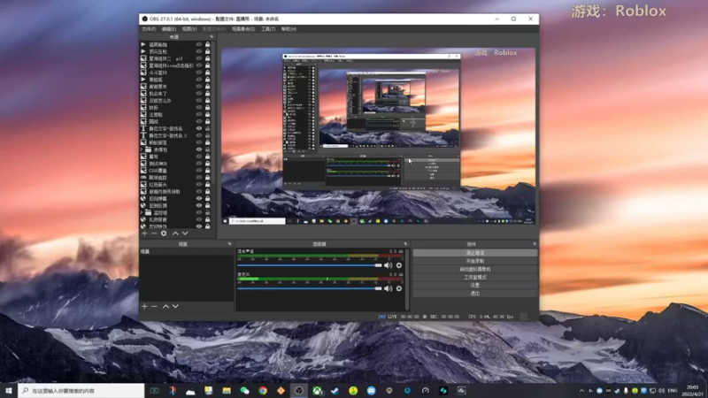708x398 pixels.
Task: Select the 红色箭头 source row
Action: point(175,185)
